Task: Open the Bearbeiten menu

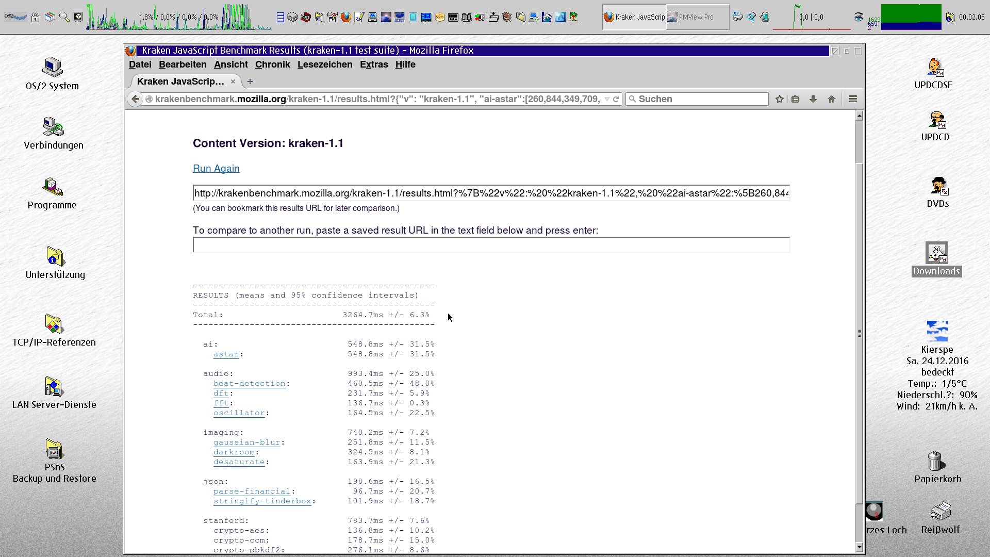Action: (x=183, y=64)
